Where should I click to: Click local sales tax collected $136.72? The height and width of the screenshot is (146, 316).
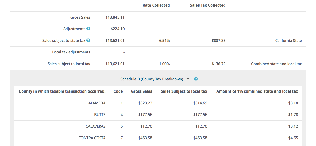point(218,64)
